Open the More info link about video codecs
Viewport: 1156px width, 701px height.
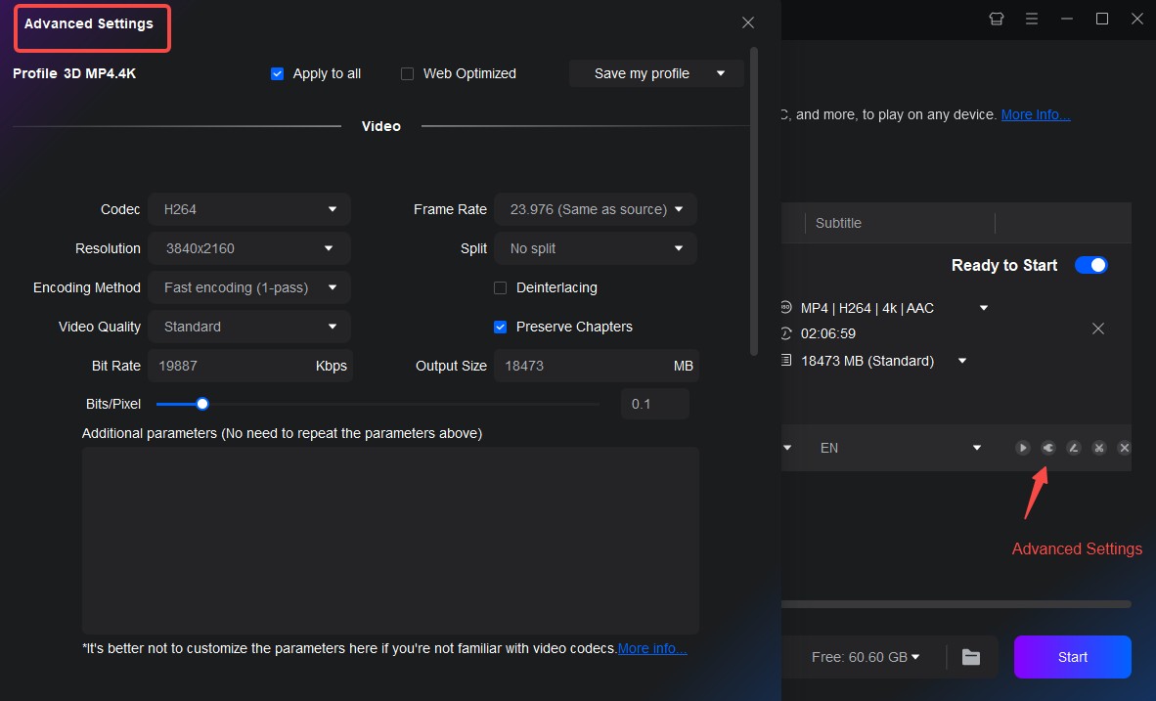(651, 647)
